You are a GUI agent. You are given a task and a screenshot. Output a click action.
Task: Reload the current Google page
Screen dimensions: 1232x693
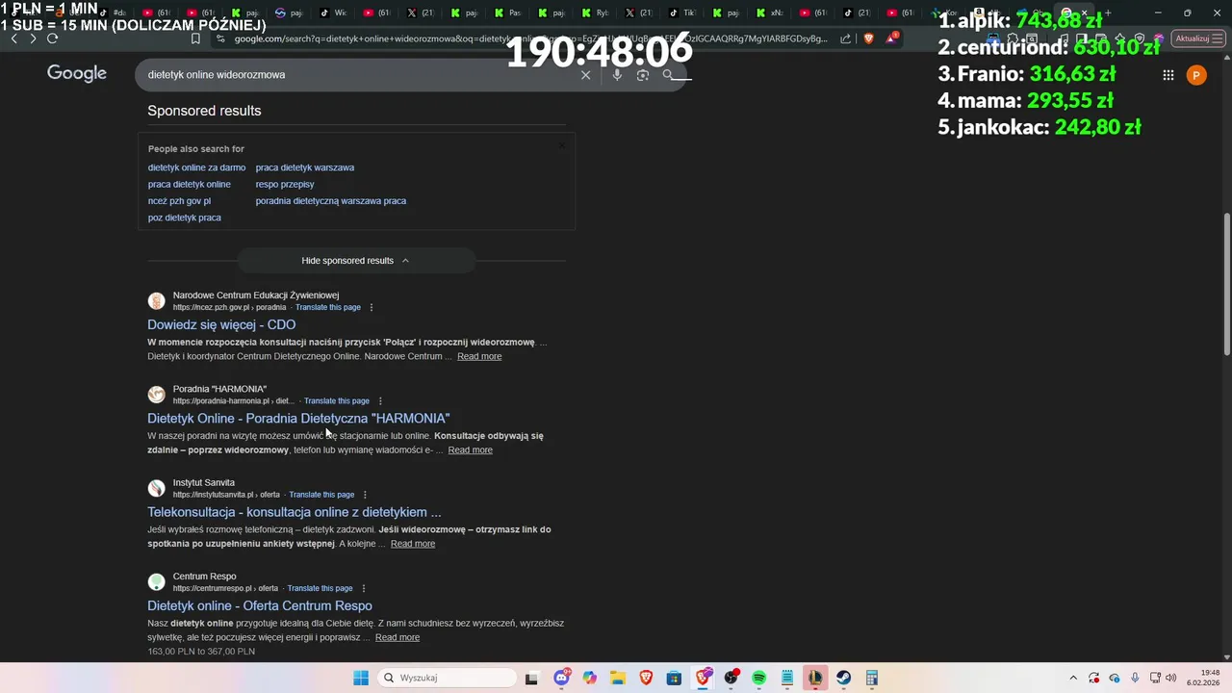click(x=52, y=38)
